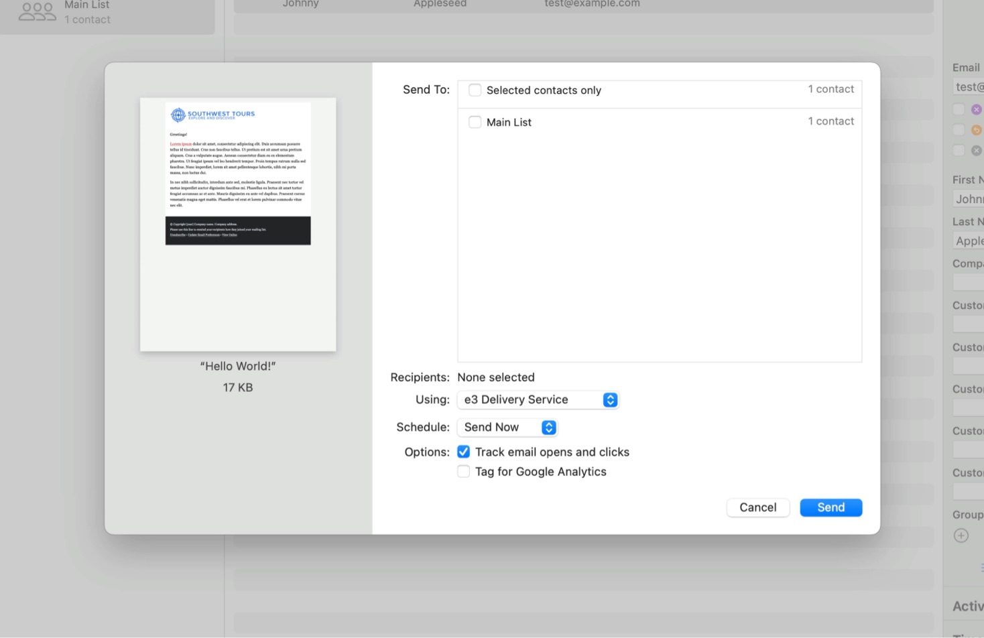The width and height of the screenshot is (984, 638).
Task: Click the orange bounce arrow icon
Action: [976, 130]
